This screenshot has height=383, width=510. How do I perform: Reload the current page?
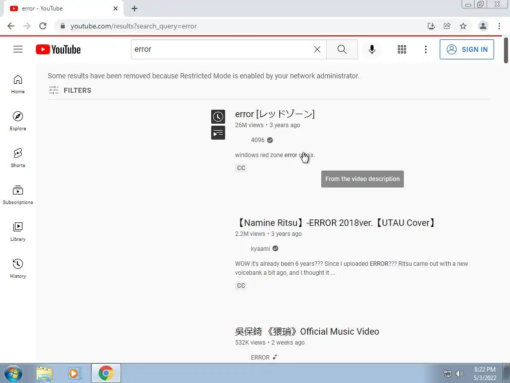[x=43, y=26]
